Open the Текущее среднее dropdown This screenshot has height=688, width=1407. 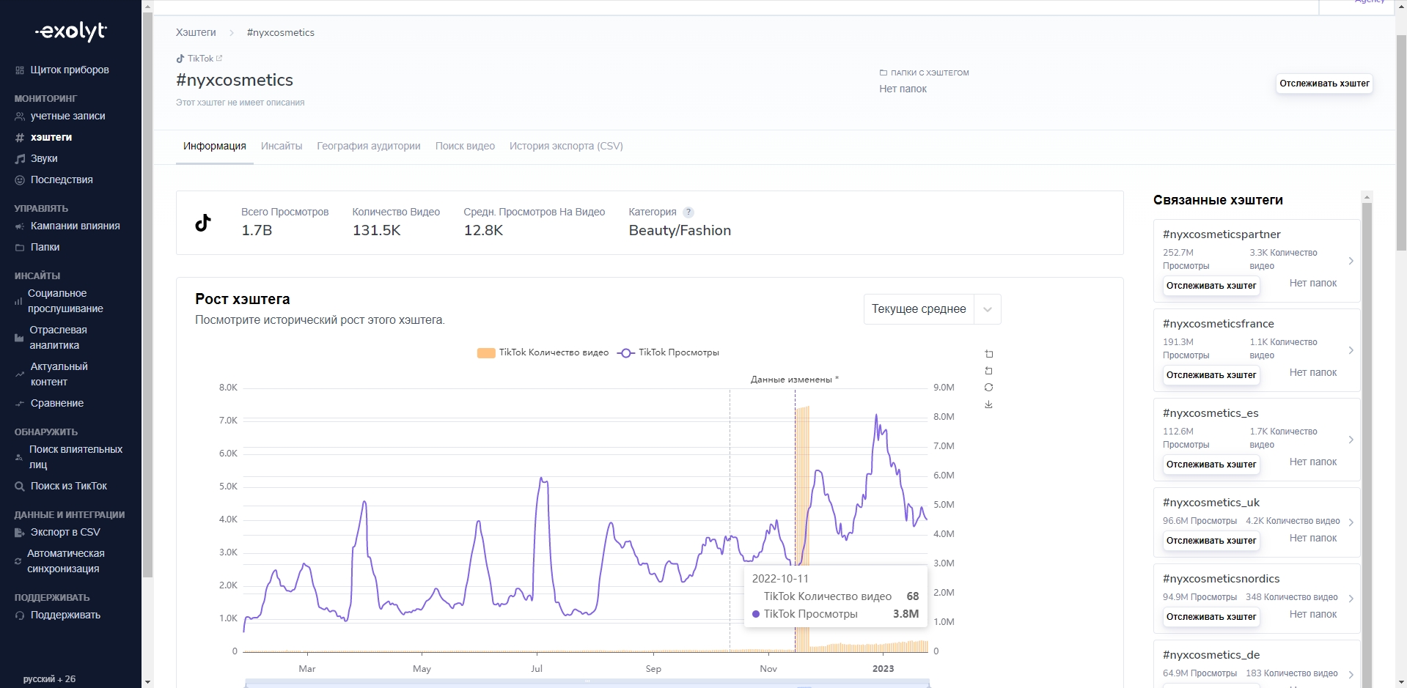[x=932, y=309]
